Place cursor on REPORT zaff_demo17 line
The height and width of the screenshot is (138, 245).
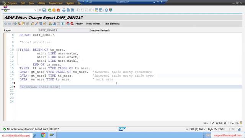click(38, 35)
